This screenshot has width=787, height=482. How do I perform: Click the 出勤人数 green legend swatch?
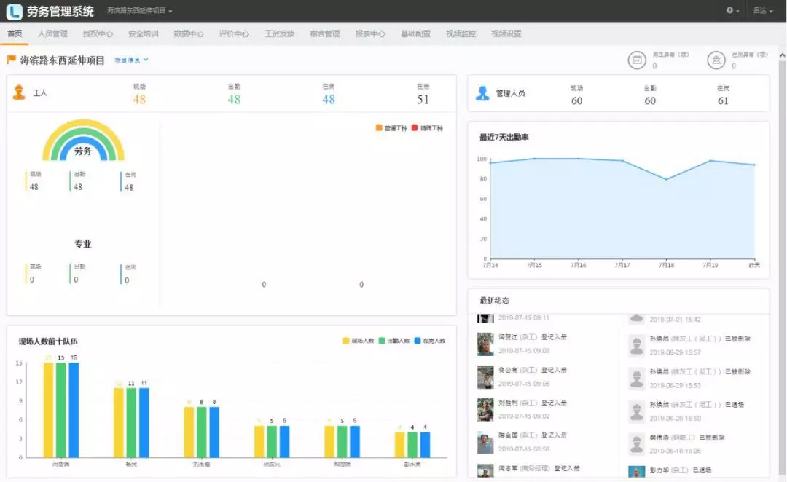(x=382, y=341)
